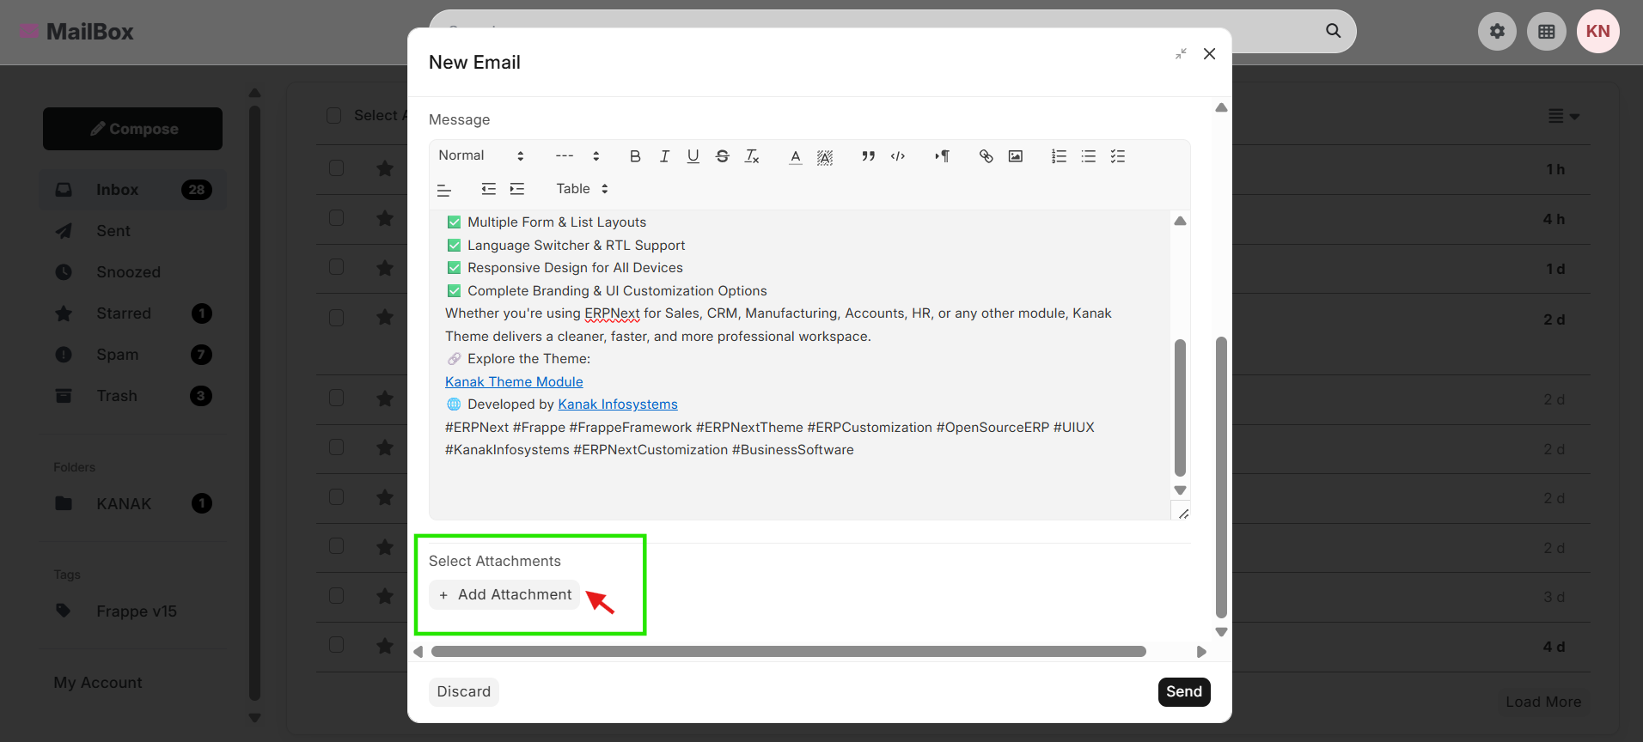Star the email received 1 d ago
This screenshot has height=742, width=1643.
coord(385,268)
